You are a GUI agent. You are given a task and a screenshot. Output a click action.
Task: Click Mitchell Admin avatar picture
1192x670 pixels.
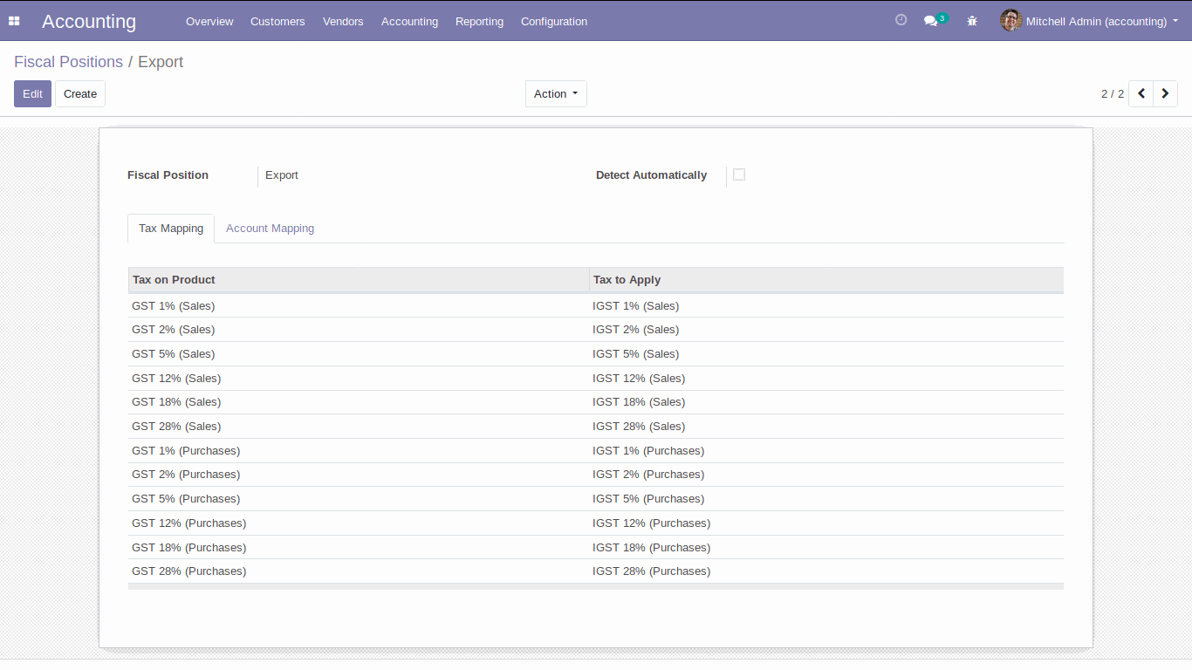click(x=1010, y=20)
